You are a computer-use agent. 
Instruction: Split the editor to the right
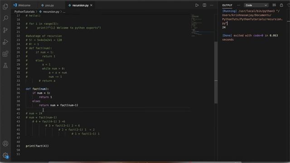[x=204, y=5]
